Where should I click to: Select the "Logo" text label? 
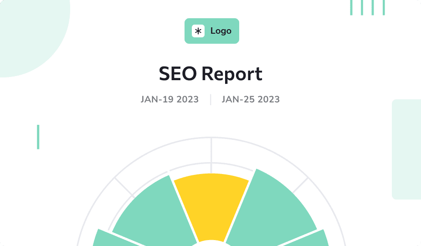(x=221, y=31)
